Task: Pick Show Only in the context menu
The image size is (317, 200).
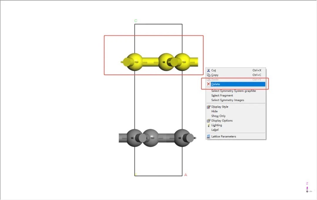Action: click(x=218, y=116)
